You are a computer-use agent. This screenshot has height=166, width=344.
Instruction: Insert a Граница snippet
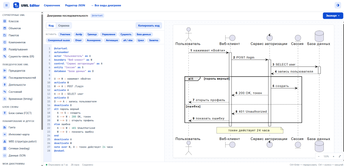click(92, 34)
